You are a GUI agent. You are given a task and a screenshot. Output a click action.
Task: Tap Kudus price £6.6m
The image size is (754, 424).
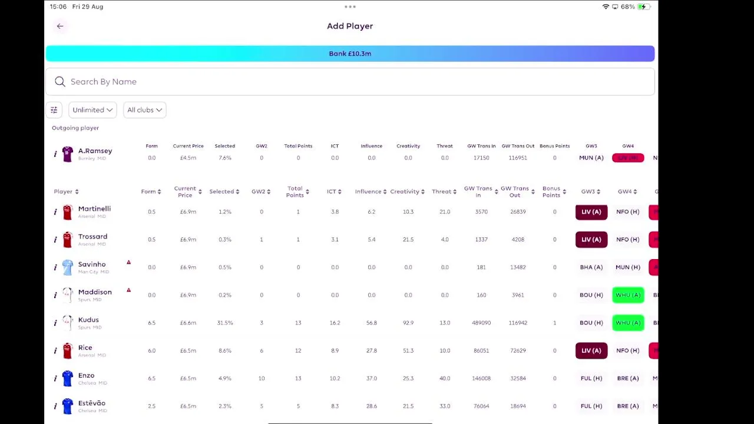click(188, 323)
